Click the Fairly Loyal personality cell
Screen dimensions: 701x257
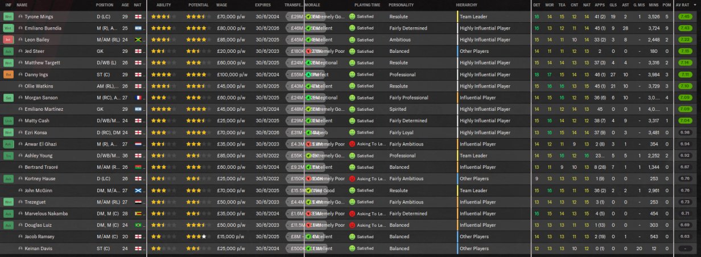[x=403, y=132]
